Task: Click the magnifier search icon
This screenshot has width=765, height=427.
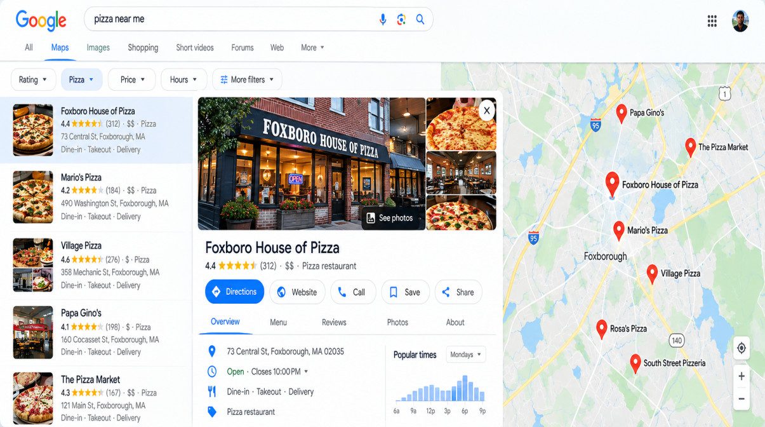Action: [420, 20]
